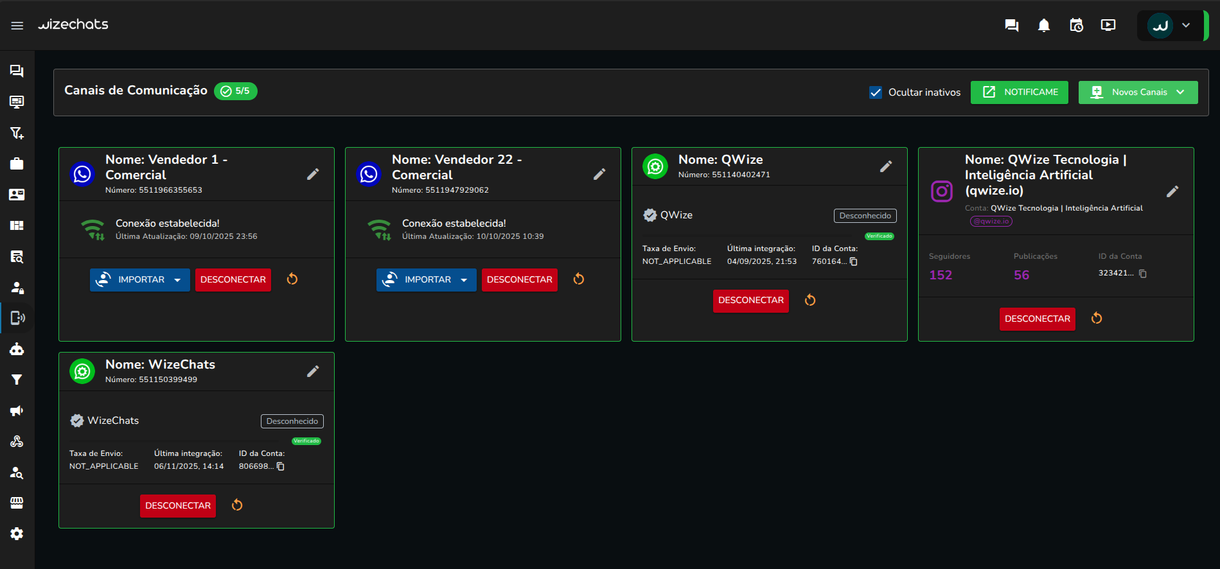Click Desconhecido badge on QWize card
The width and height of the screenshot is (1220, 569).
(865, 216)
